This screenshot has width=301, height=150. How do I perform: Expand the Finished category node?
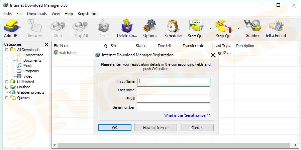(x=7, y=87)
